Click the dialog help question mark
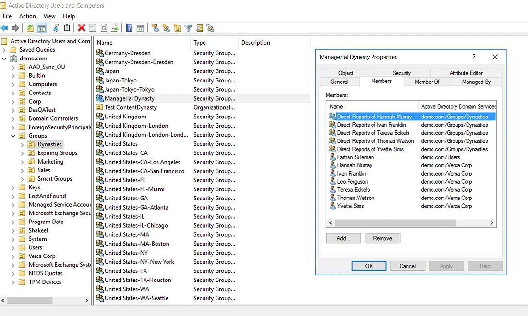 pyautogui.click(x=474, y=57)
